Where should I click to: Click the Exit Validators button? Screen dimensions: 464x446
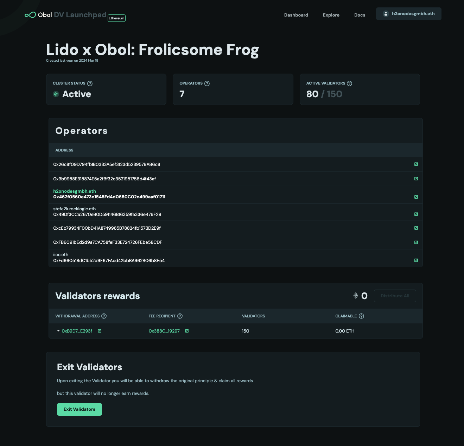80,409
